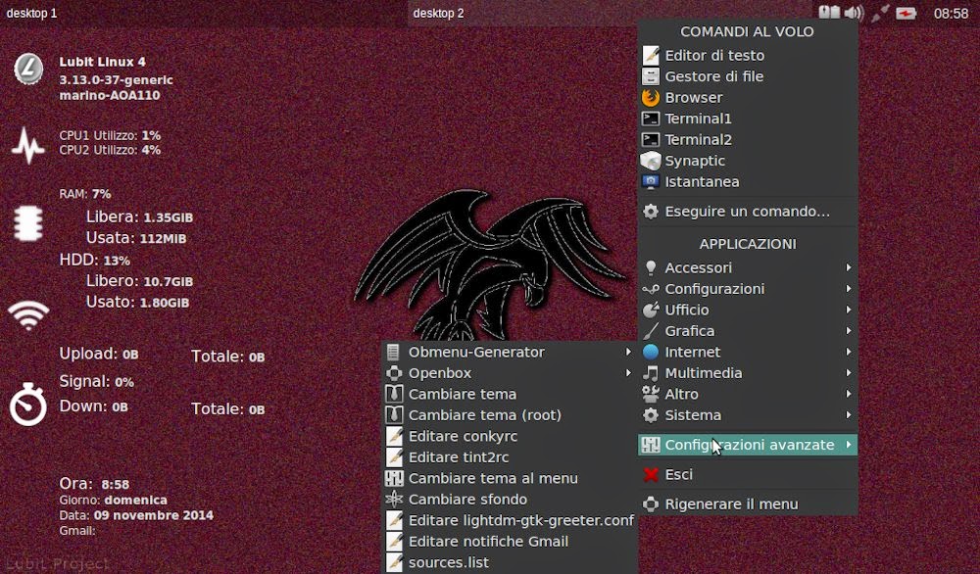Click the Multimedia music note icon
Image resolution: width=980 pixels, height=574 pixels.
coord(651,373)
